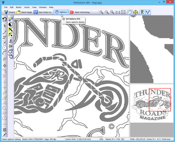Image resolution: width=175 pixels, height=142 pixels.
Task: Click the eraser with line tool icon
Action: 4,98
